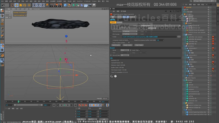Viewport: 219px width, 123px height.
Task: Toggle the Use Cache checkbox
Action: [120, 25]
